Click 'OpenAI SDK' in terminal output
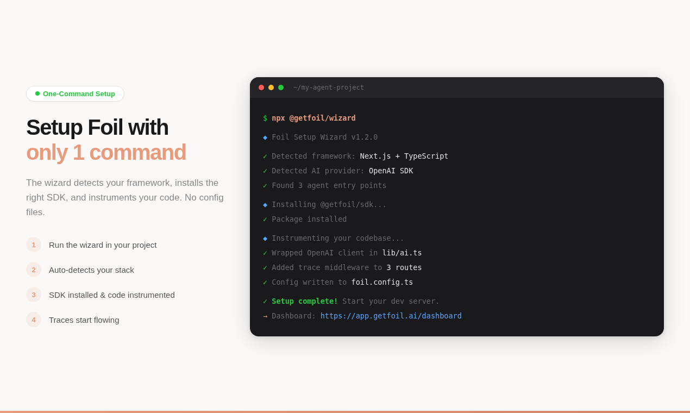This screenshot has width=690, height=413. pos(391,171)
